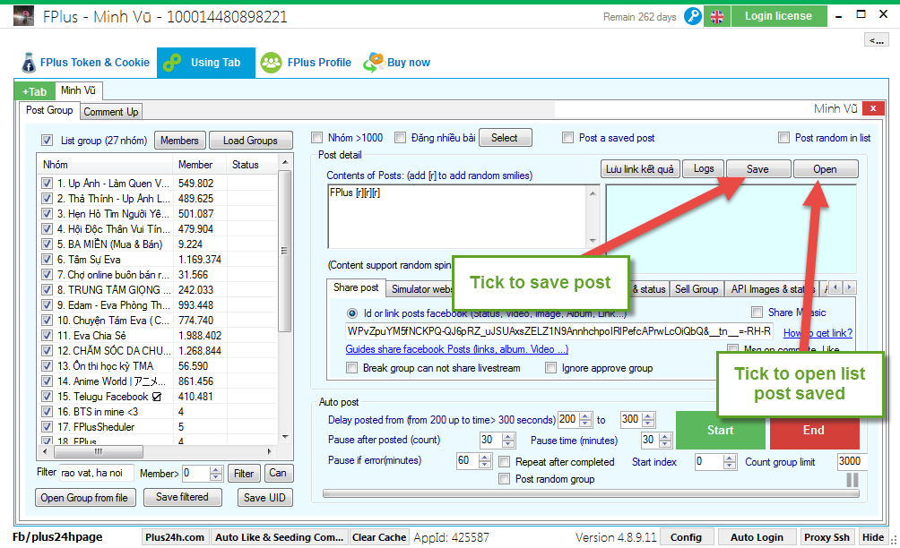Open FPlus Token & Cookie tab
Image resolution: width=900 pixels, height=548 pixels.
pyautogui.click(x=87, y=63)
